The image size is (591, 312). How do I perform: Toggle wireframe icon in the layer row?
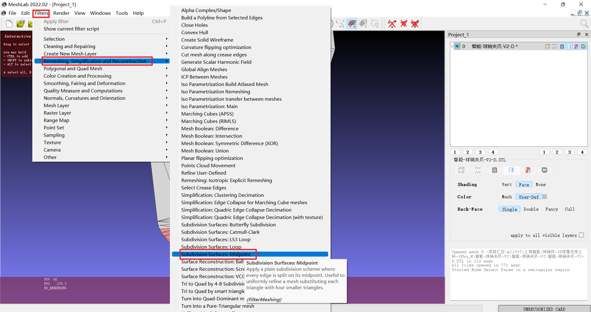[562, 46]
